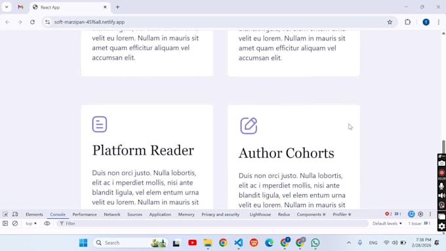Switch to the Memory tab
Screen dimensions: 446x251
point(186,214)
